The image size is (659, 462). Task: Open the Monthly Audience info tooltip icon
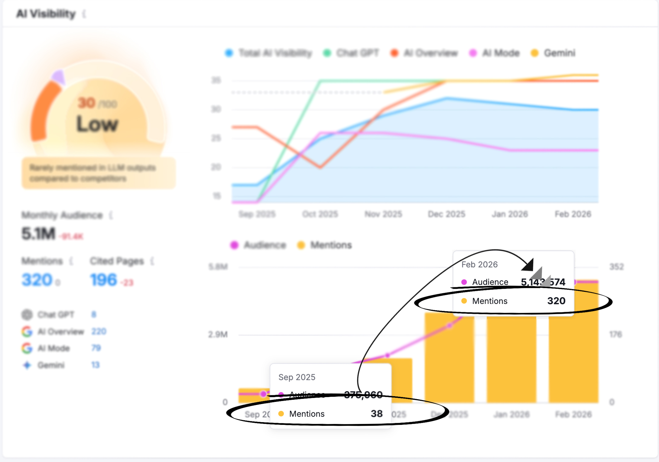[x=111, y=215]
